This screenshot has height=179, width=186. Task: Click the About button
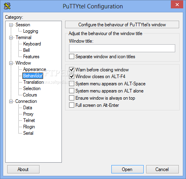(x=23, y=169)
